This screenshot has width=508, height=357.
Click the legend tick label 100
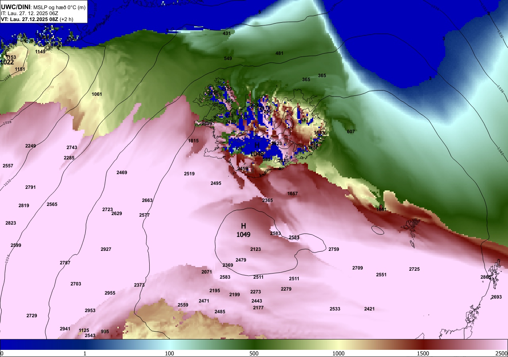[x=169, y=353]
